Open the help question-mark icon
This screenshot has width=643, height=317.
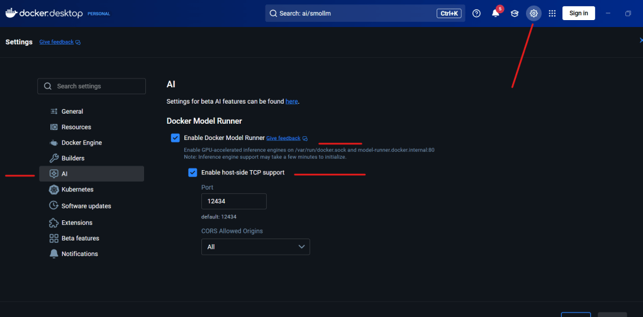click(476, 14)
